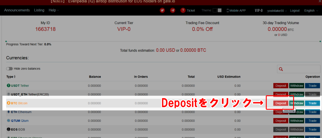This screenshot has width=322, height=138.
Task: Click the Logout link
Action: (x=295, y=11)
